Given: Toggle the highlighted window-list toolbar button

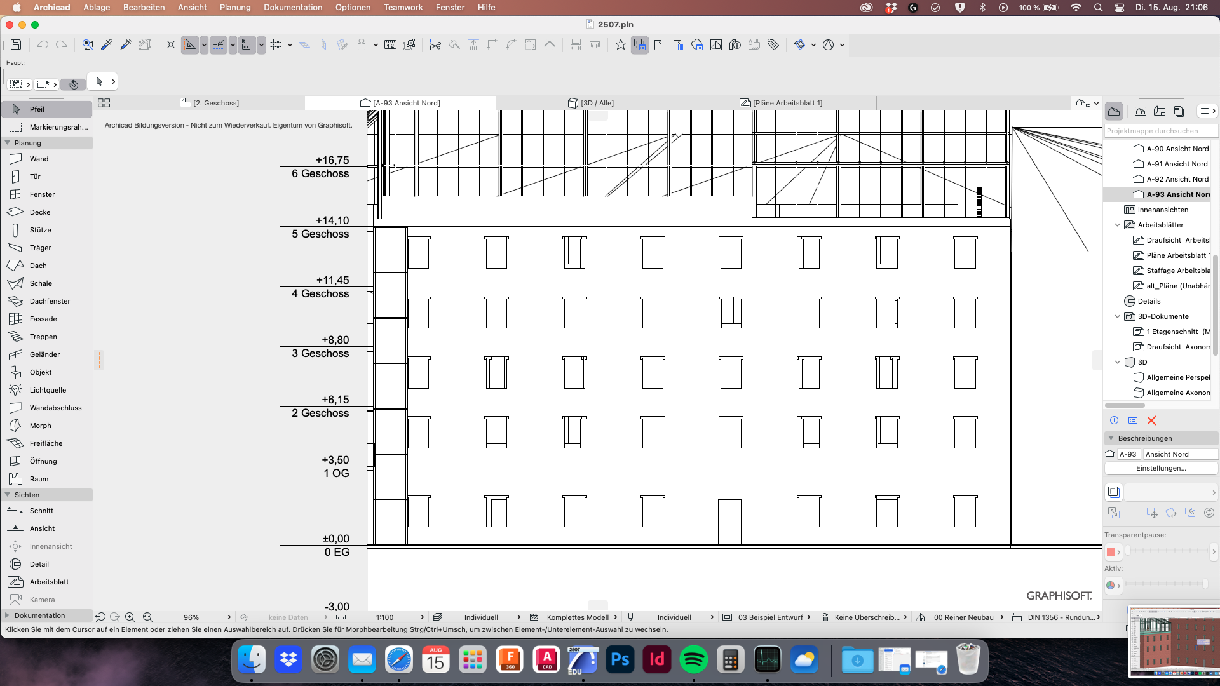Looking at the screenshot, I should [x=640, y=44].
